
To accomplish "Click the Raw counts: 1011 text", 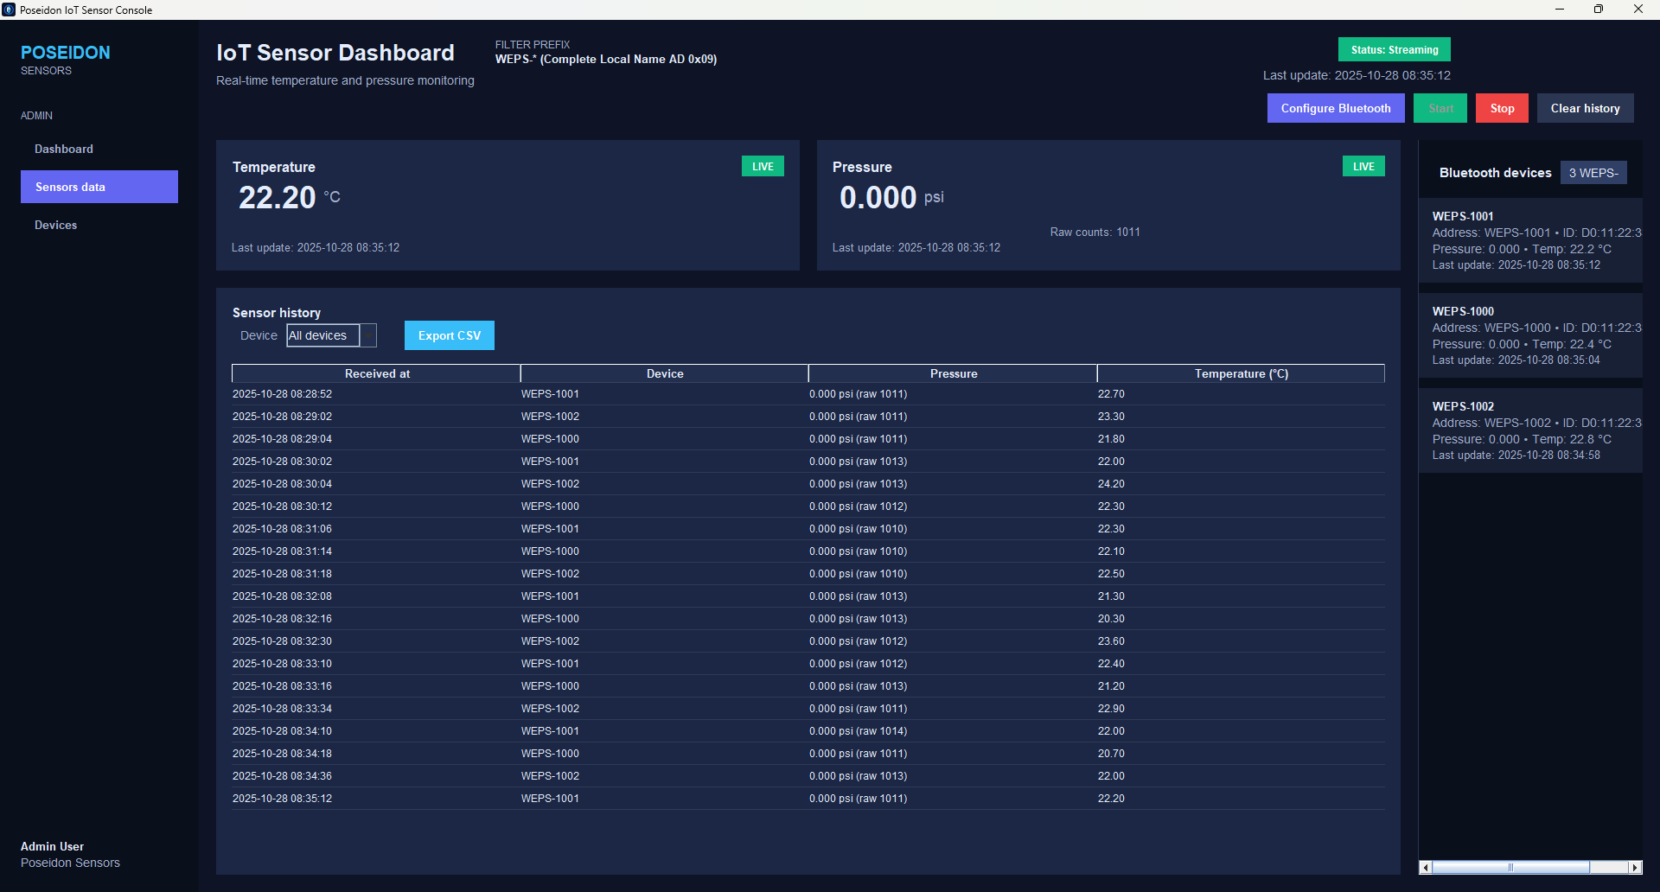I will (1095, 232).
